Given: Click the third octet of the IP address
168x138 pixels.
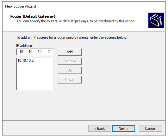Looking at the screenshot, I should point(40,52).
